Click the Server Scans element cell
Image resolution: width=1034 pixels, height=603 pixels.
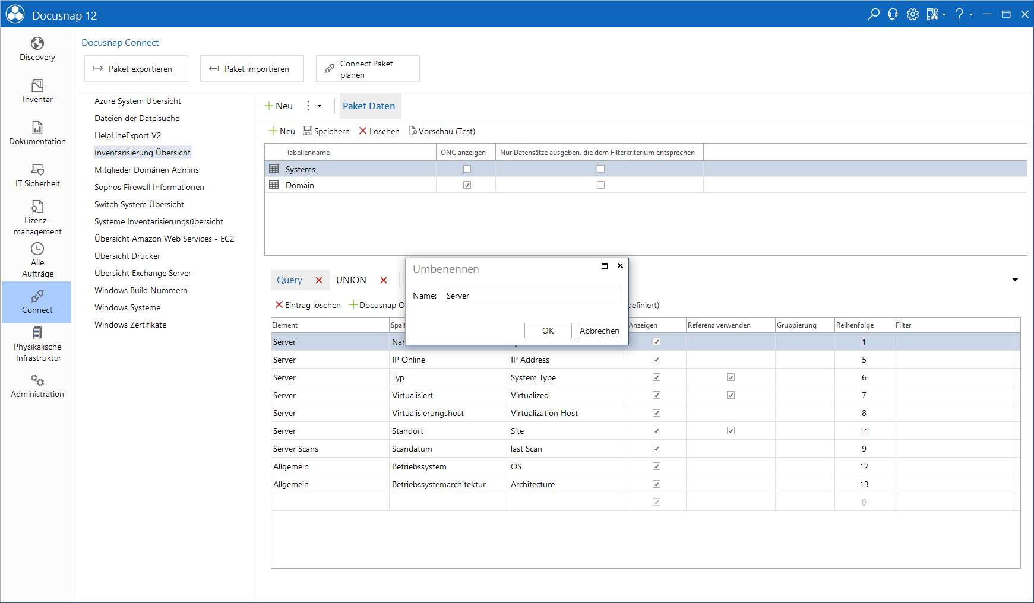[x=330, y=449]
